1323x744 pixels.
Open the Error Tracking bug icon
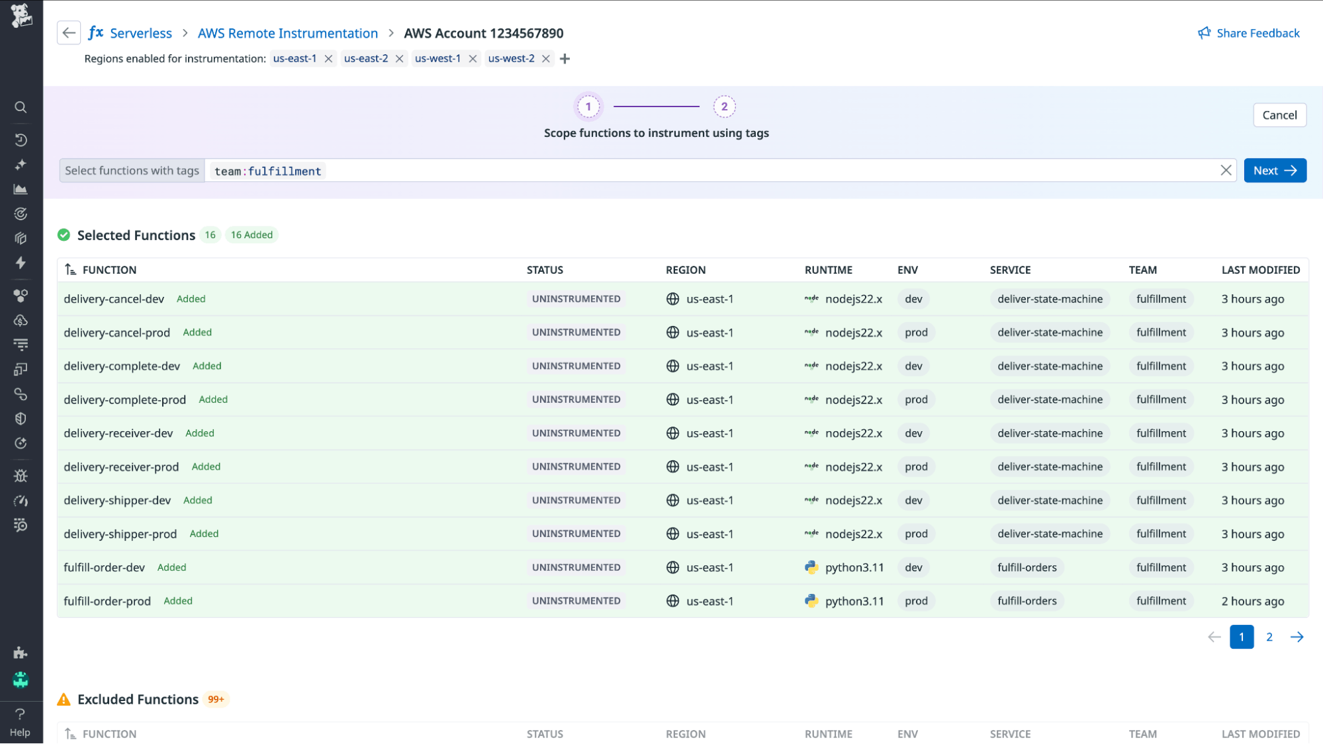point(21,475)
